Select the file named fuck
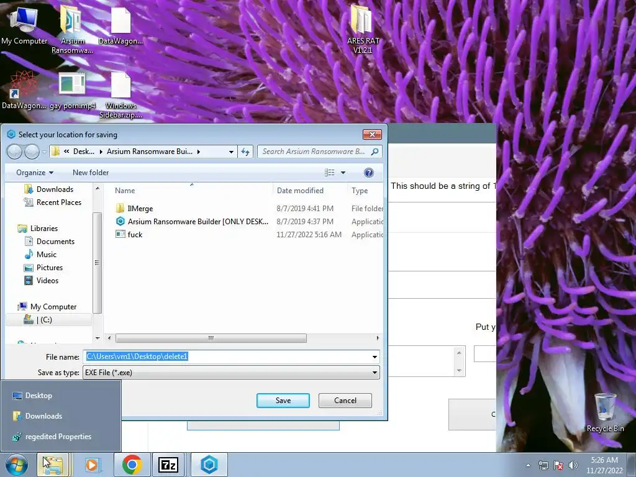Image resolution: width=636 pixels, height=477 pixels. [x=129, y=234]
